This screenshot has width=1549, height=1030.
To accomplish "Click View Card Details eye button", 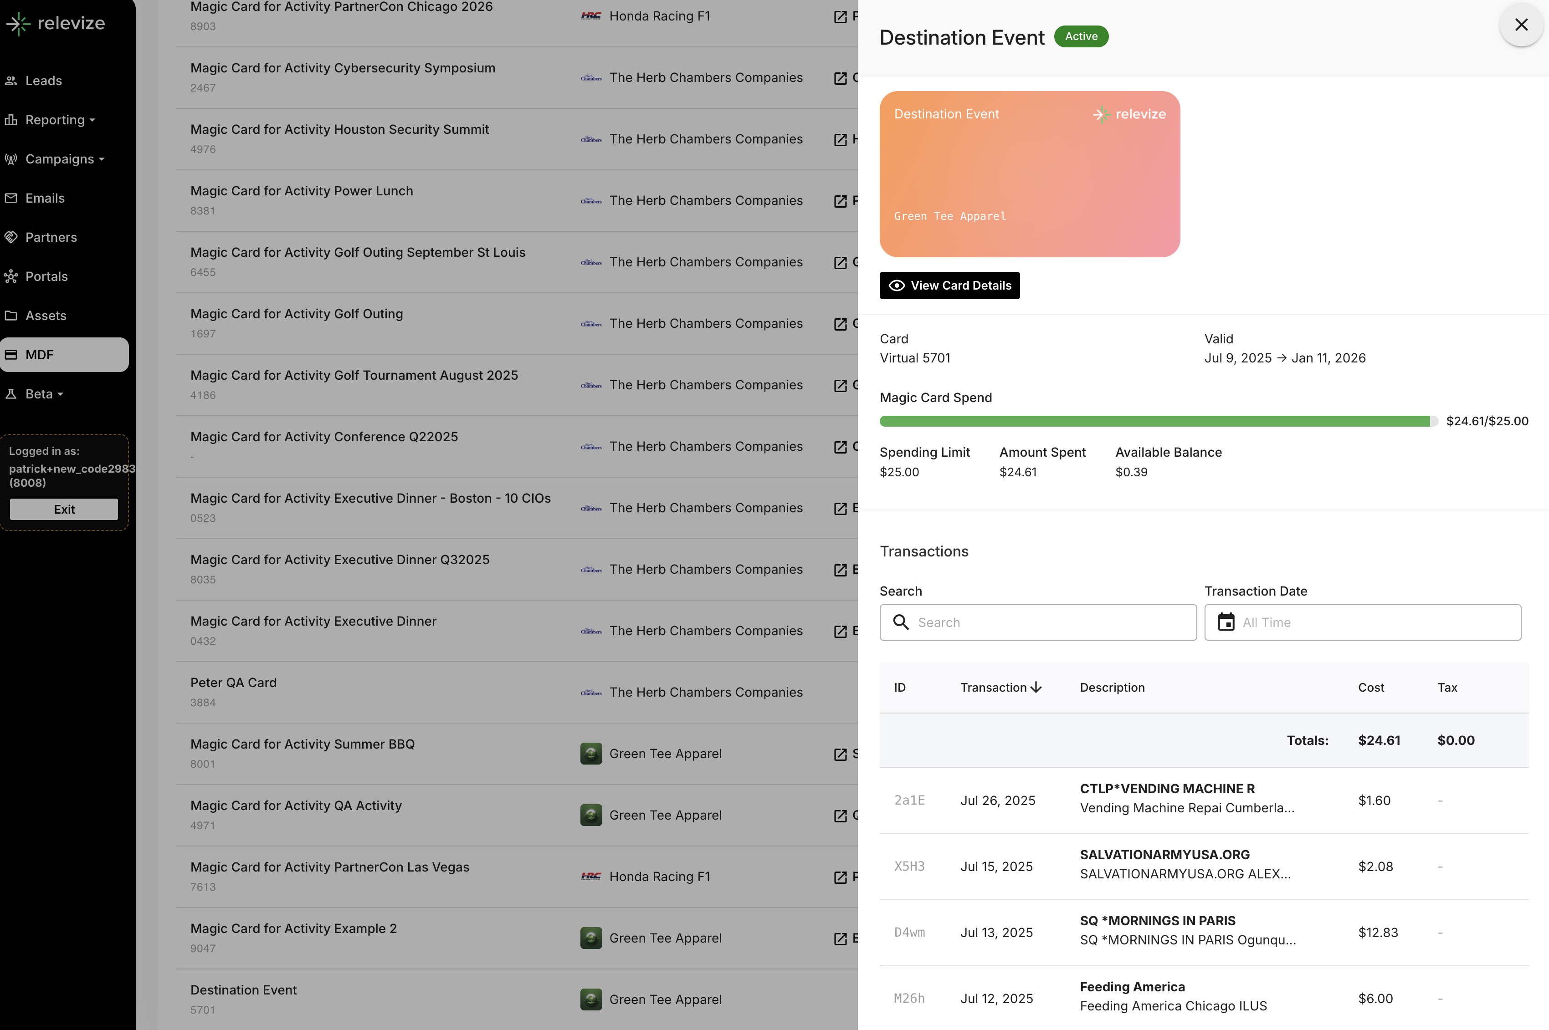I will click(x=949, y=286).
